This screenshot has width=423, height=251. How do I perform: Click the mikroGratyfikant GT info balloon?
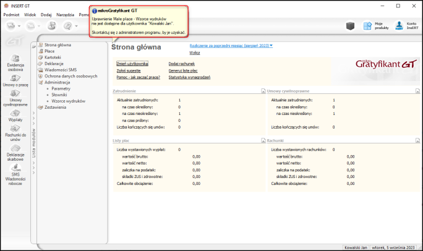pyautogui.click(x=139, y=22)
